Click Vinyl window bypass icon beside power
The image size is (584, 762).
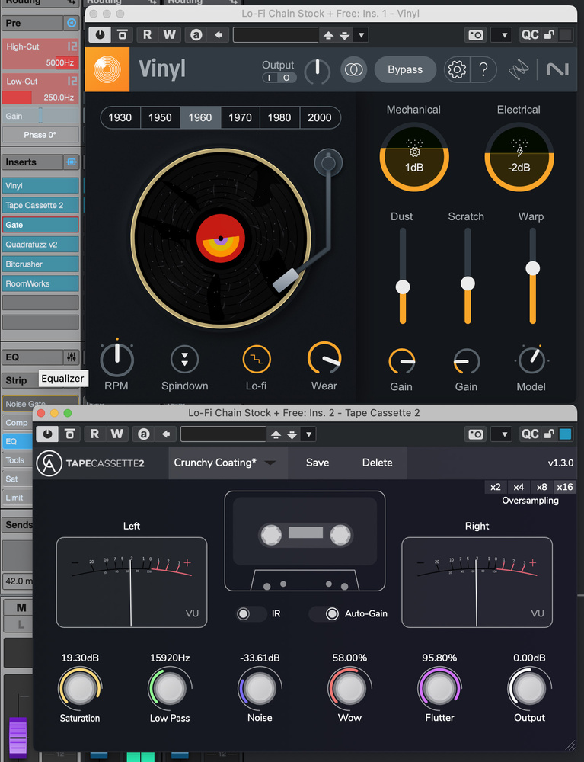coord(123,35)
